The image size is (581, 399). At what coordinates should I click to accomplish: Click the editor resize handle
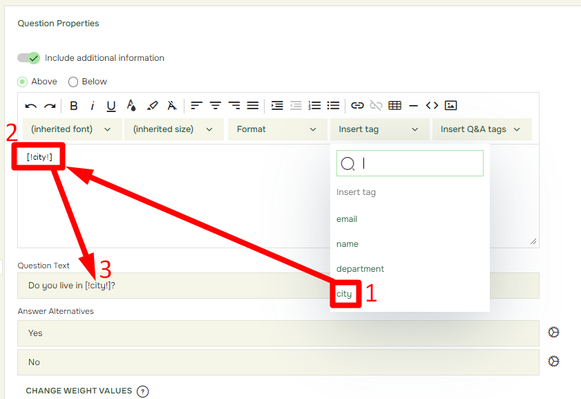pyautogui.click(x=533, y=242)
